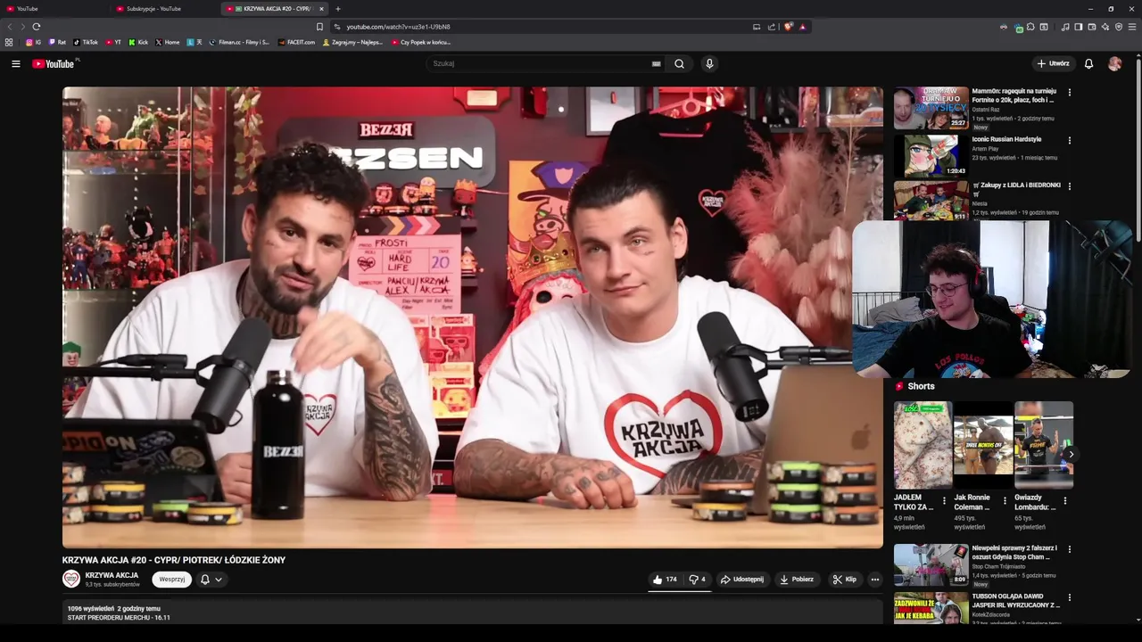Click the Wesprzyj button

(x=172, y=580)
